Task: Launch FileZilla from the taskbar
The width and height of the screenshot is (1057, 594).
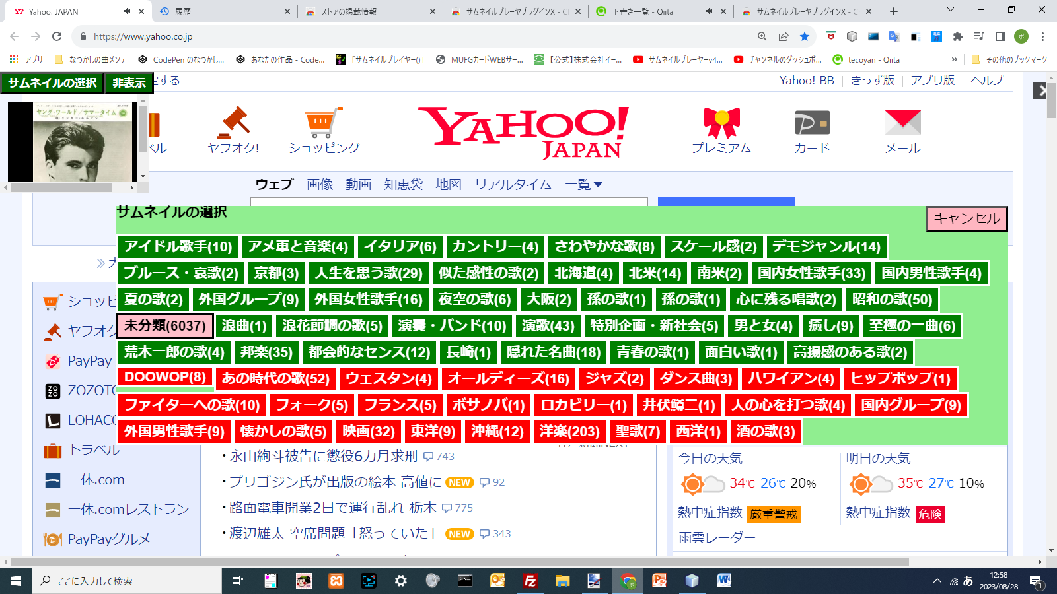Action: coord(530,581)
